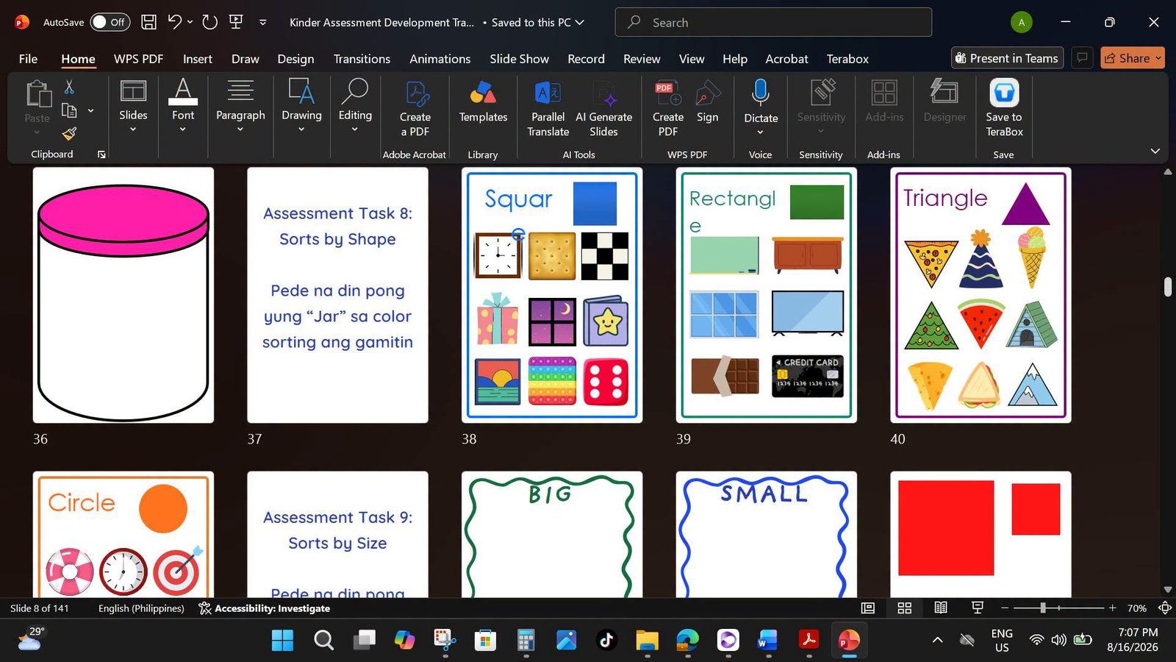Select the Format Painter brush
1176x662 pixels.
click(x=69, y=134)
